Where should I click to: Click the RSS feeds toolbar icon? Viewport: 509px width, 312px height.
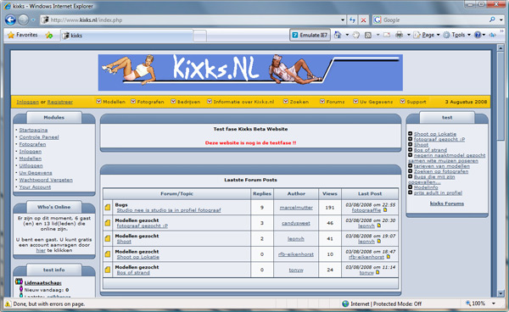tap(368, 35)
